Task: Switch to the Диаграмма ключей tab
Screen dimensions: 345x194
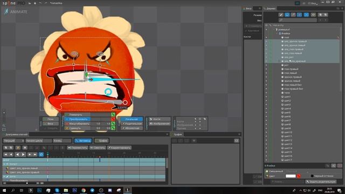Action: 15,134
